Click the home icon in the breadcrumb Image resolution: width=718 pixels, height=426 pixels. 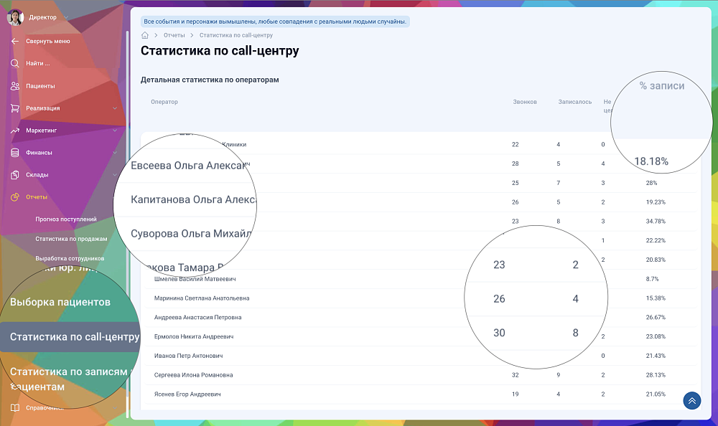(145, 35)
